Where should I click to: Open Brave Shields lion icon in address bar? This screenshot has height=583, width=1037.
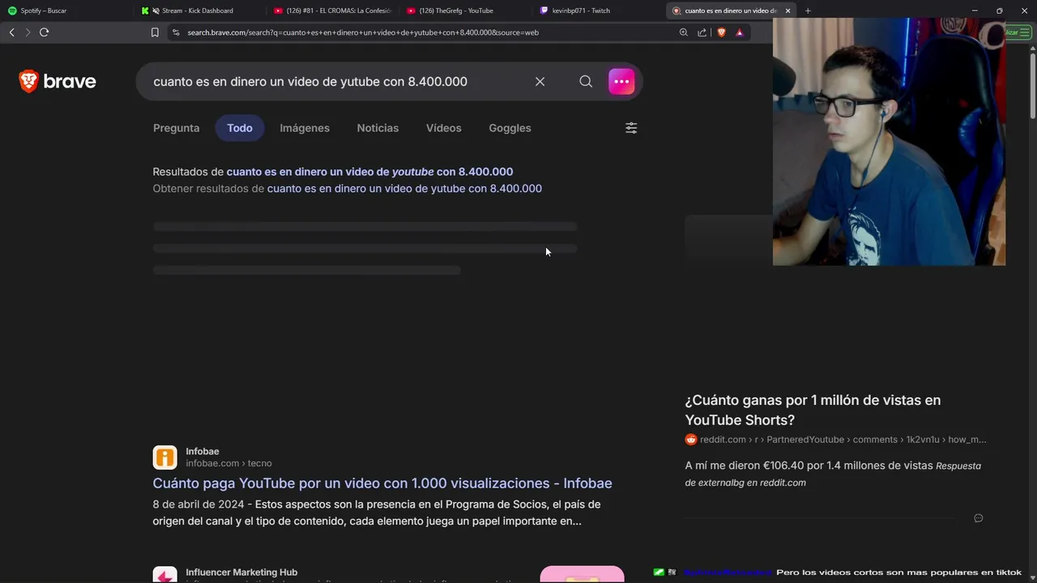coord(721,32)
